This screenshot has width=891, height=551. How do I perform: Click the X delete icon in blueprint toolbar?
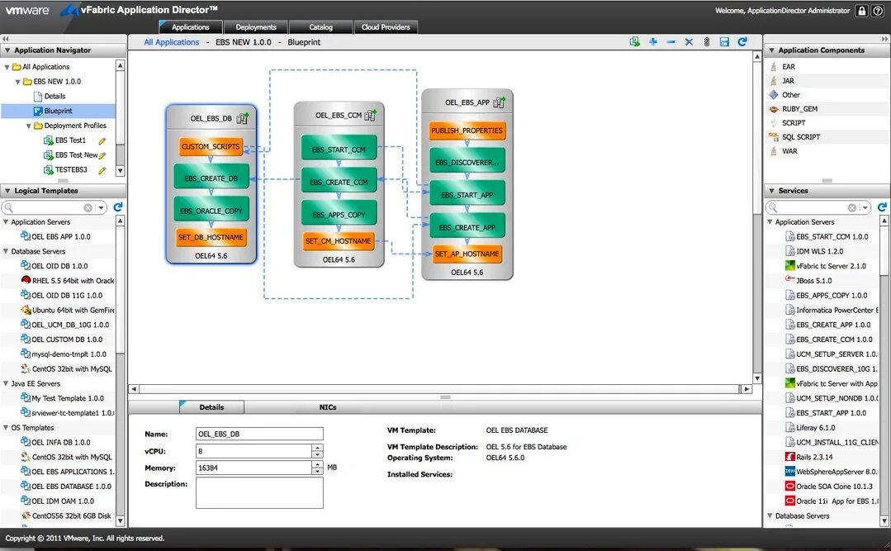pyautogui.click(x=689, y=42)
